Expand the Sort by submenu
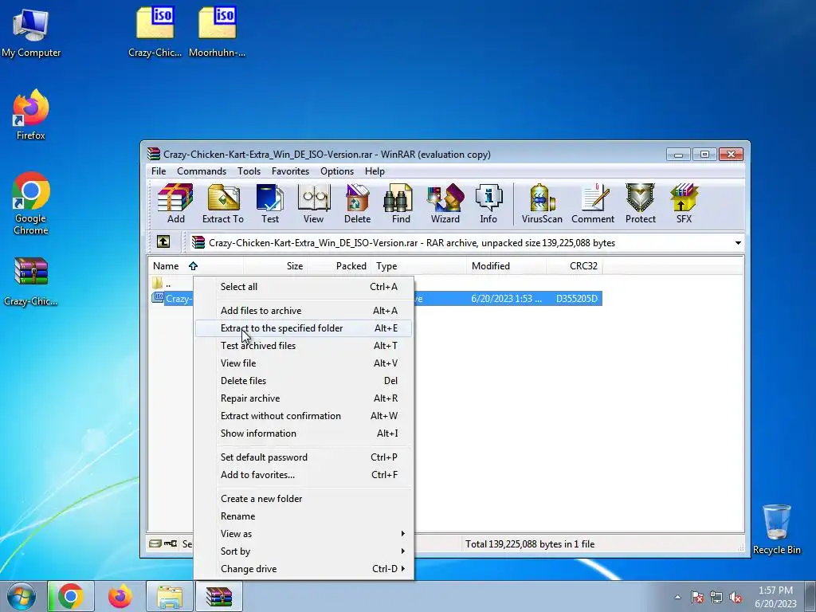 (304, 551)
